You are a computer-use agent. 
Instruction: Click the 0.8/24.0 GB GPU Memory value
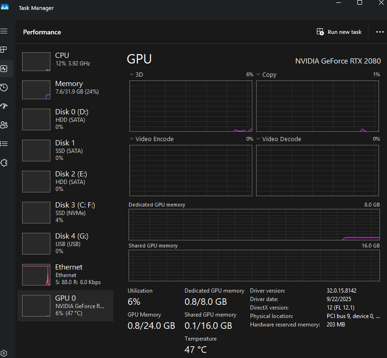151,326
